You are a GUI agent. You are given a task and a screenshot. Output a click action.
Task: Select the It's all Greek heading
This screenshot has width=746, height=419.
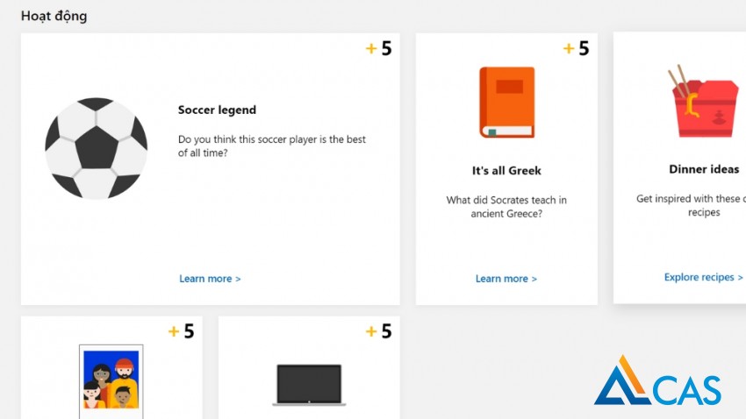(x=506, y=170)
